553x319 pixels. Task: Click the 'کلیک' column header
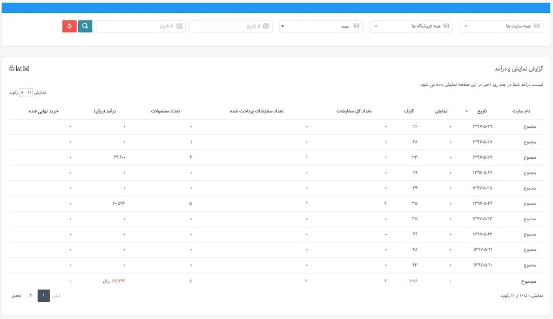pos(409,111)
